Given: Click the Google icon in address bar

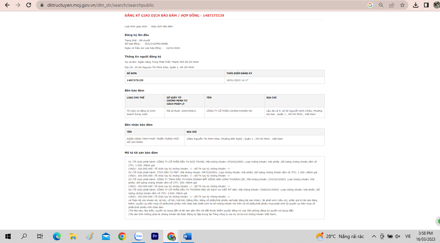Looking at the screenshot, I should (370, 5).
